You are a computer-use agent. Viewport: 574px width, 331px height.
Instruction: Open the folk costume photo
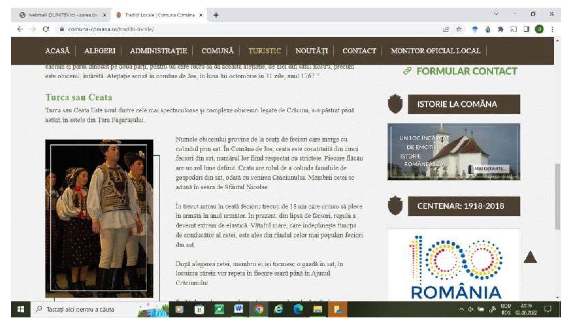[99, 218]
